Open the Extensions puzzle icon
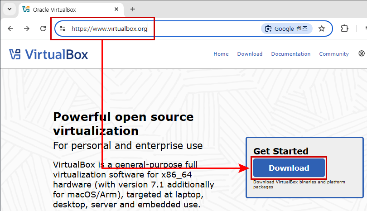Viewport: 367px width, 211px height. click(x=344, y=29)
